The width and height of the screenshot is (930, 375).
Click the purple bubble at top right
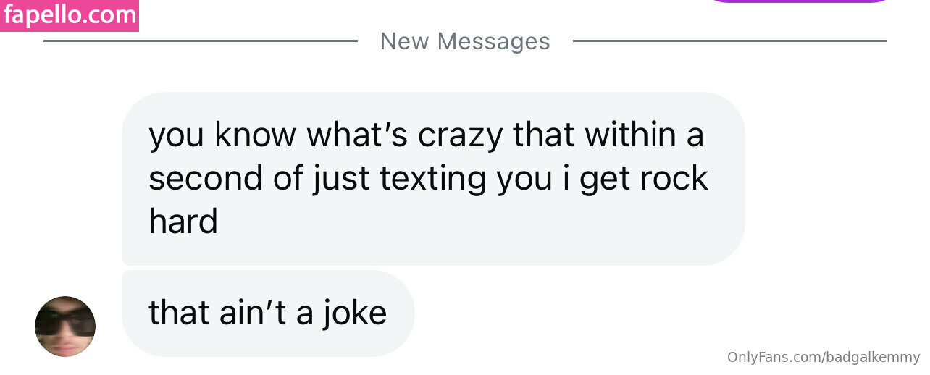[800, 1]
